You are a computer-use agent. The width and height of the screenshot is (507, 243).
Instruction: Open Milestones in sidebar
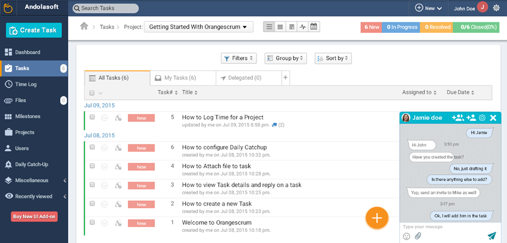34,116
